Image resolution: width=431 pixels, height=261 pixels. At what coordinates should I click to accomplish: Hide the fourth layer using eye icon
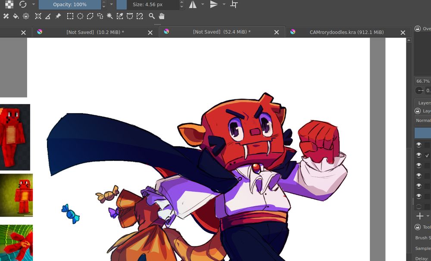[419, 175]
